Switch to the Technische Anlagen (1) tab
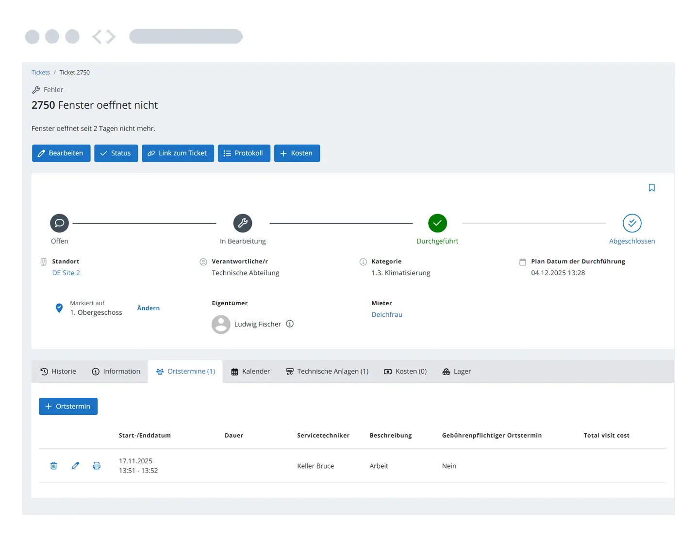This screenshot has width=698, height=556. click(x=327, y=372)
